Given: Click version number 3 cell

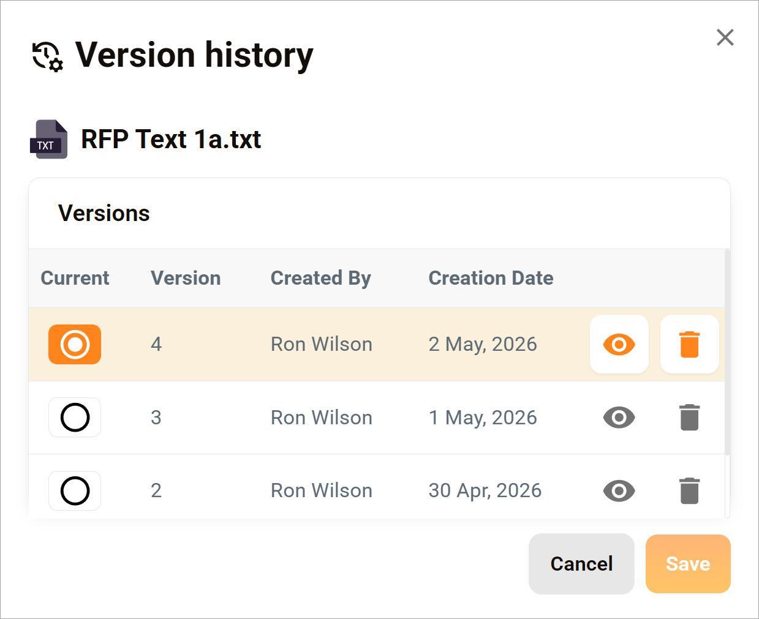Looking at the screenshot, I should [156, 418].
